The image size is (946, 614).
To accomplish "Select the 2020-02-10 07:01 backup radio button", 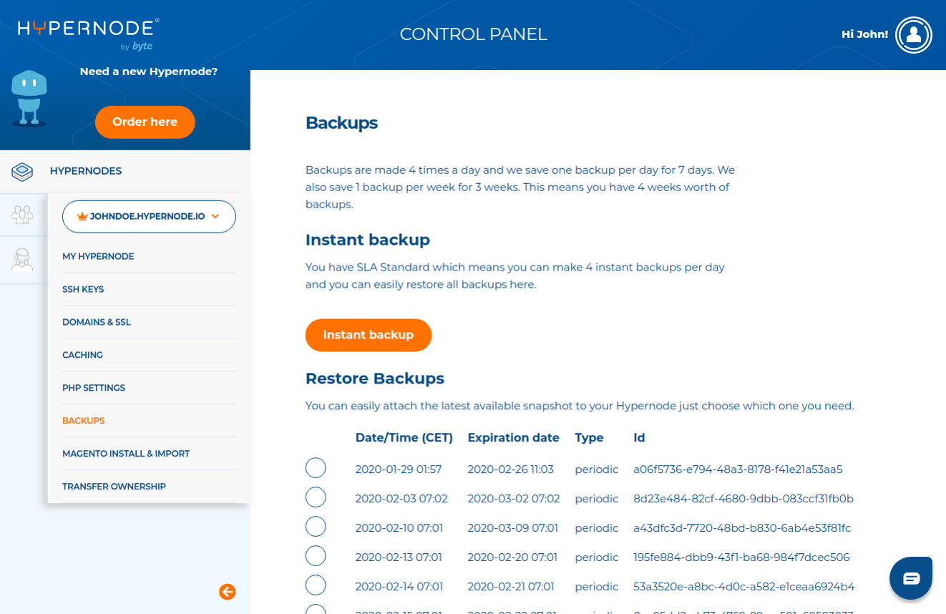I will click(x=316, y=527).
